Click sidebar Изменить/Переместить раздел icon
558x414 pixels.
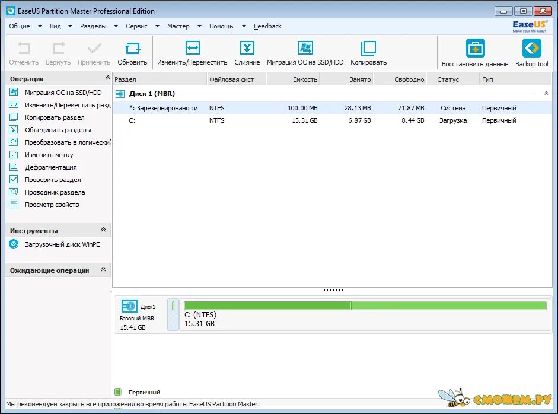(14, 104)
